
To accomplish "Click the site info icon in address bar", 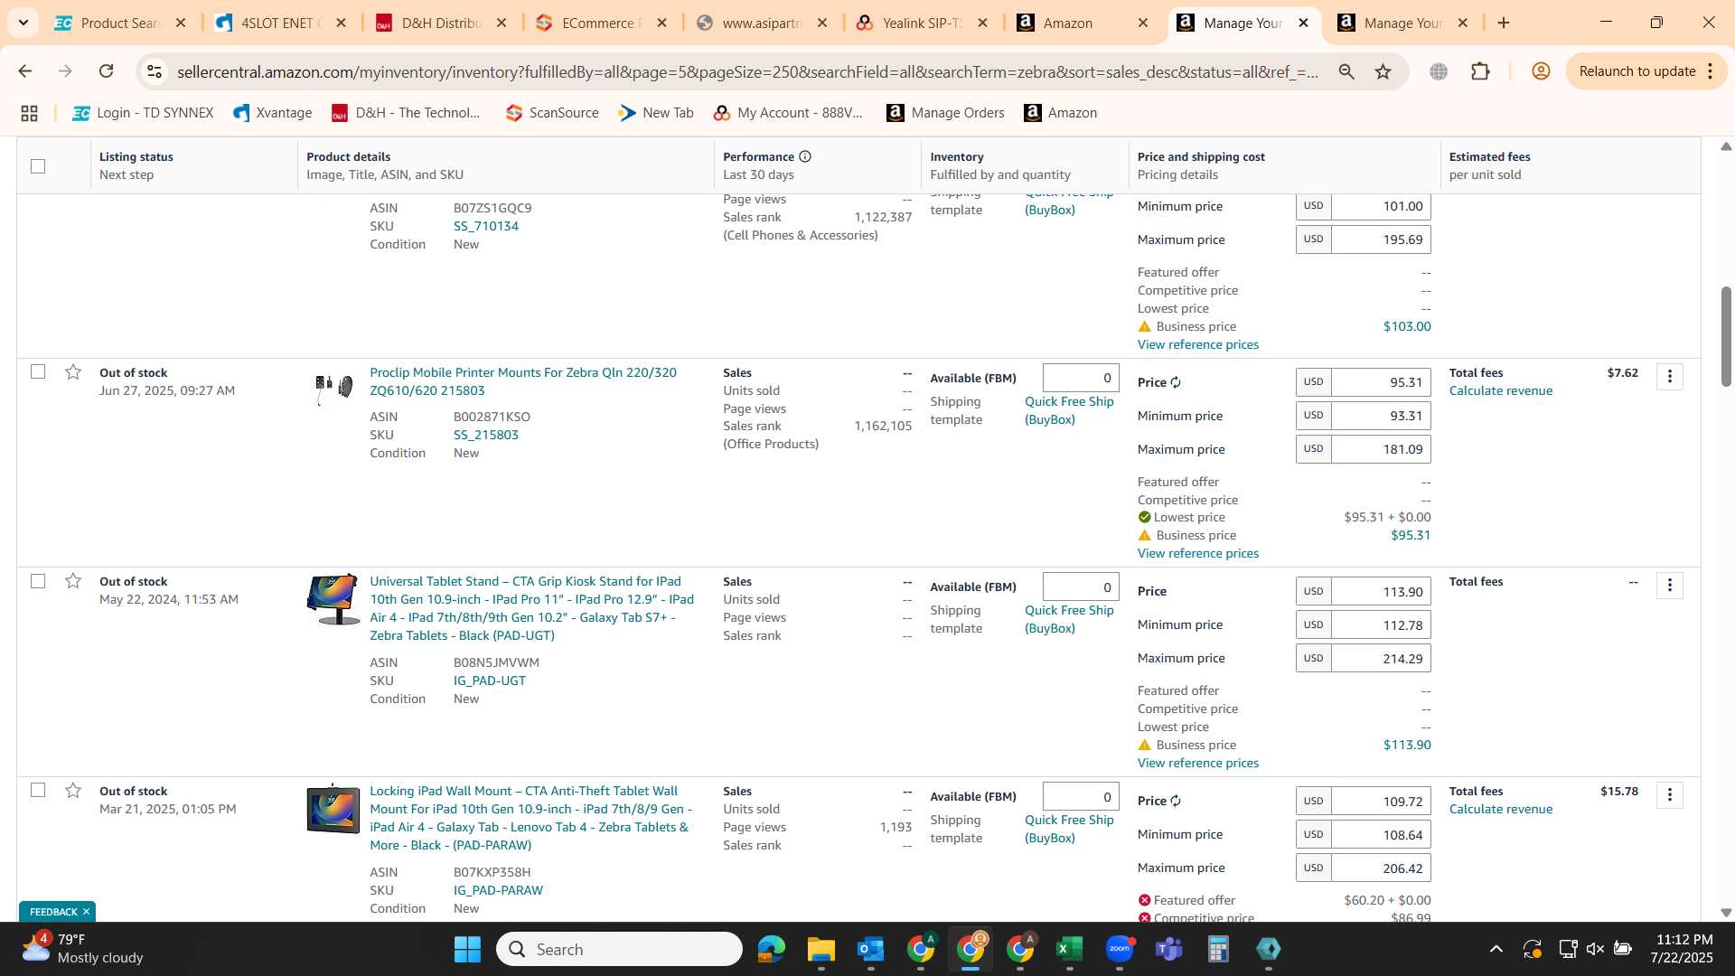I will click(x=155, y=71).
